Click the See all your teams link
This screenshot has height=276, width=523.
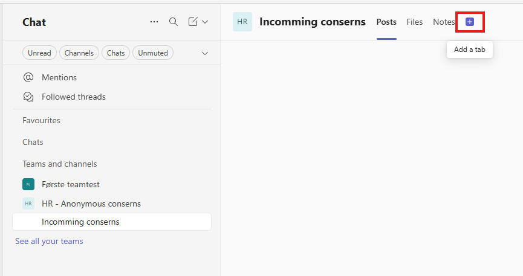(49, 241)
